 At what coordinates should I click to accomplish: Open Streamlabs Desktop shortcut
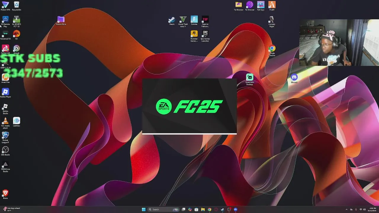250,80
